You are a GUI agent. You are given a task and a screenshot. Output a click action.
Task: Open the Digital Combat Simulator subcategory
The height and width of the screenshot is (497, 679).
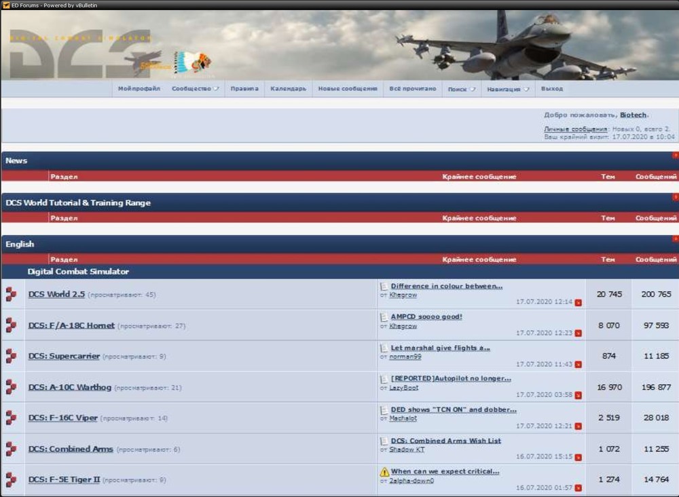[78, 272]
